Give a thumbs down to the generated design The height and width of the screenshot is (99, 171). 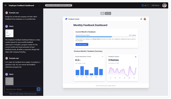[x=110, y=13]
